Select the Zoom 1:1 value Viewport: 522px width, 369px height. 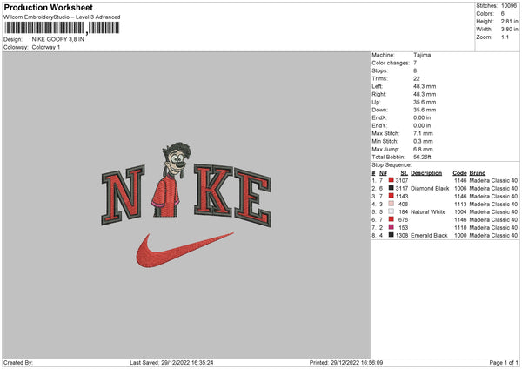coord(505,37)
